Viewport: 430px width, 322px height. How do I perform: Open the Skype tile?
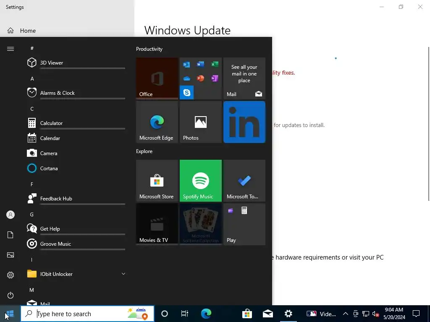pyautogui.click(x=187, y=93)
